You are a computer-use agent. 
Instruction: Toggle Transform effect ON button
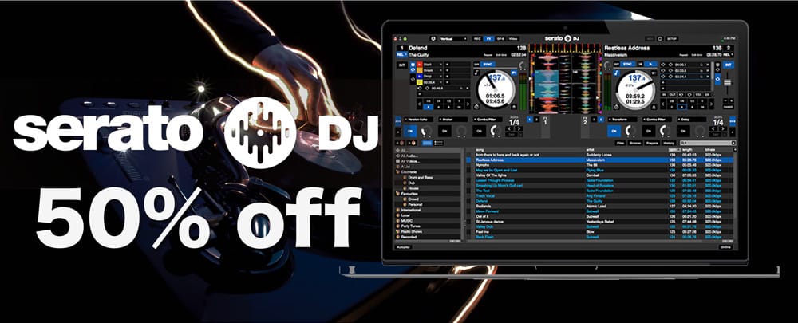[614, 131]
